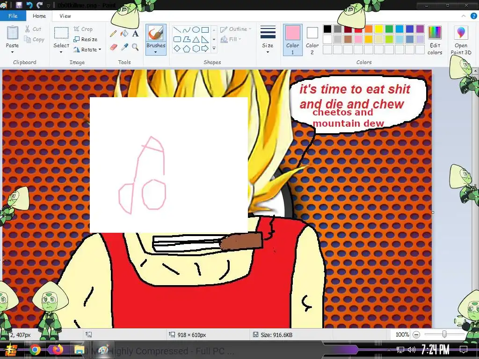The width and height of the screenshot is (479, 359).
Task: Open Google Chrome from the taskbar
Action: point(35,350)
